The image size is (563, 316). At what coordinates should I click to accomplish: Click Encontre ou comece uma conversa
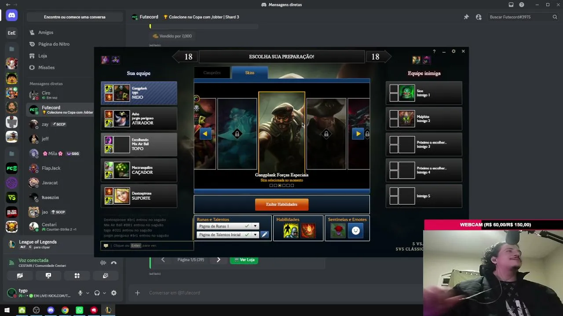coord(75,17)
